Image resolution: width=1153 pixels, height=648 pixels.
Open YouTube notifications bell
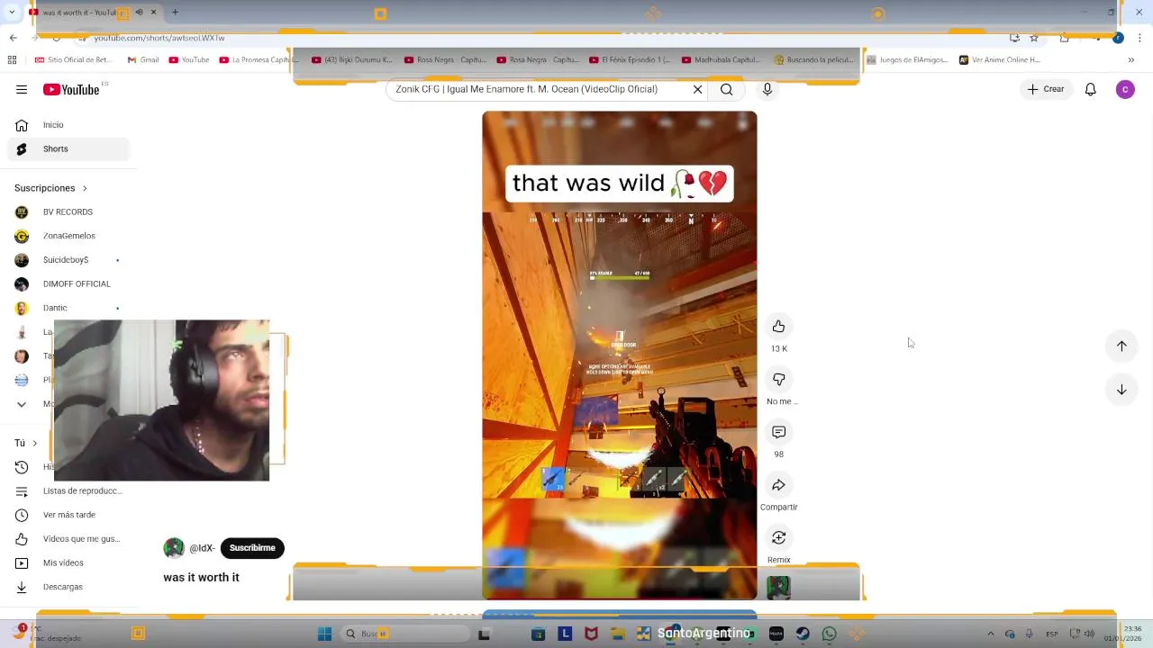pos(1090,89)
